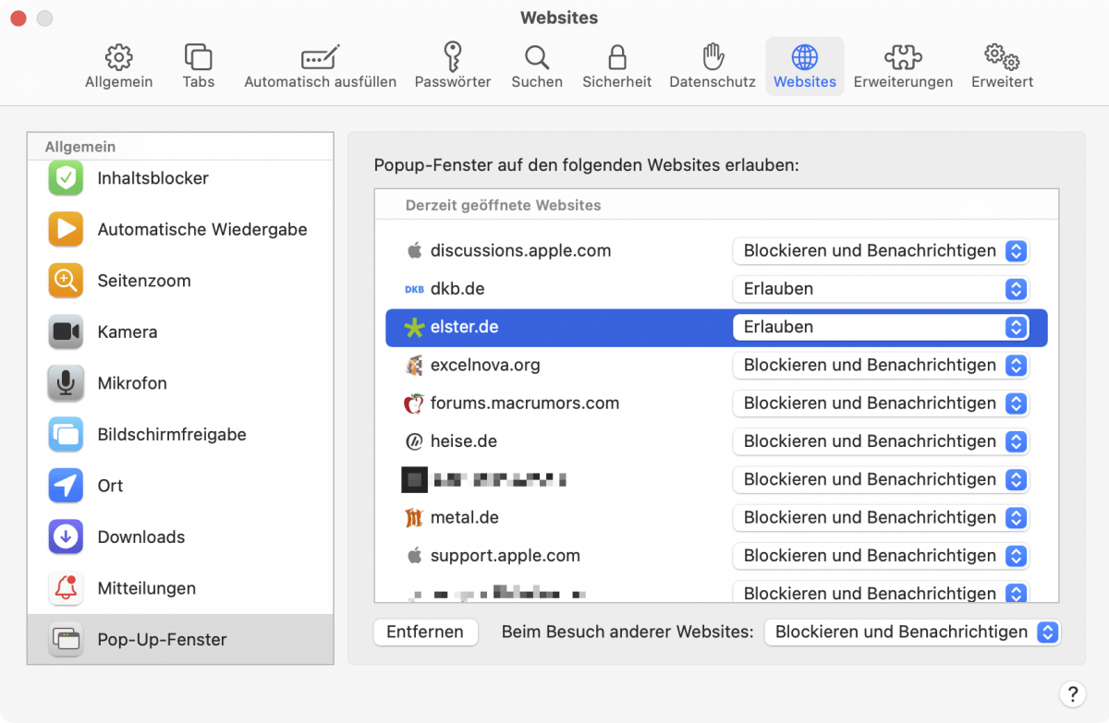The image size is (1109, 723).
Task: Open the Erlauben dropdown for elster.de
Action: click(x=881, y=327)
